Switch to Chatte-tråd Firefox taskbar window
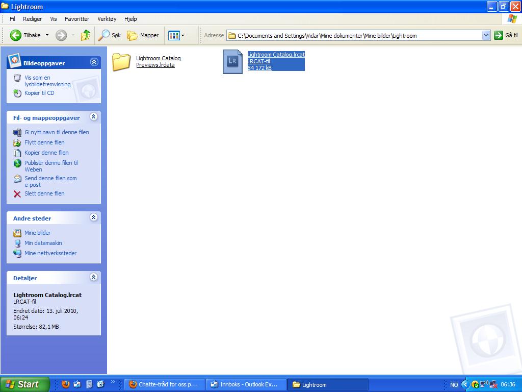This screenshot has height=392, width=522. pyautogui.click(x=164, y=384)
